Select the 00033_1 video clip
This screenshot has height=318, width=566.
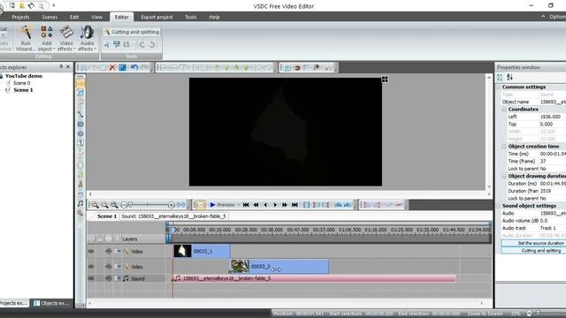(202, 251)
